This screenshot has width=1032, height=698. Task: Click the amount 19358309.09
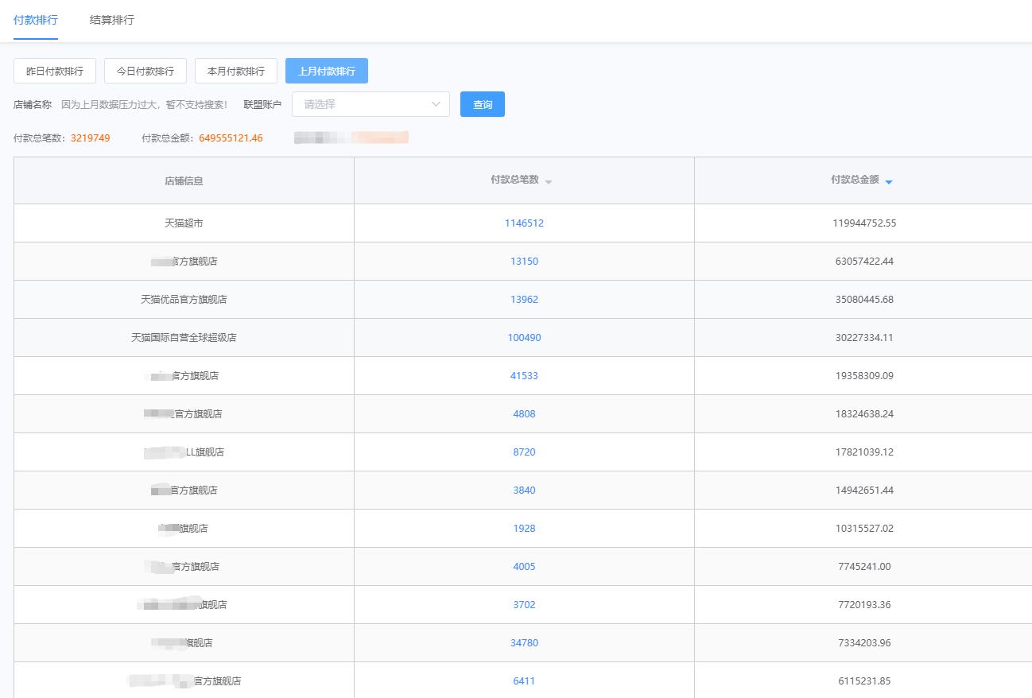pos(864,376)
